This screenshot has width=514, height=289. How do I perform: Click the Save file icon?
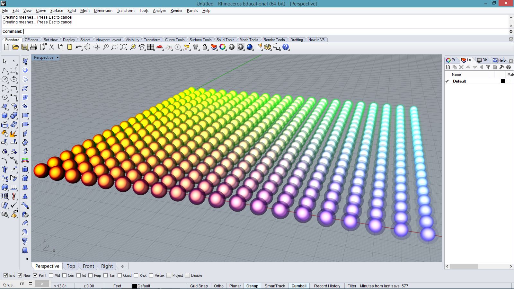coord(24,47)
